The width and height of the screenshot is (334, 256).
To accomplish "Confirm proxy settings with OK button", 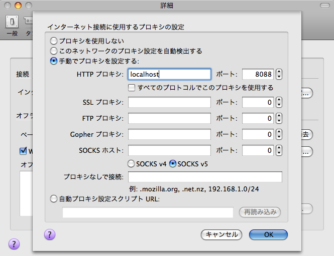I will [x=268, y=234].
